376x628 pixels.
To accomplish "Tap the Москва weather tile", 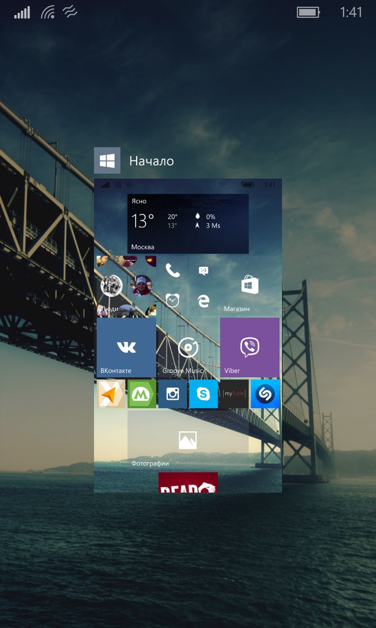I will pyautogui.click(x=187, y=224).
